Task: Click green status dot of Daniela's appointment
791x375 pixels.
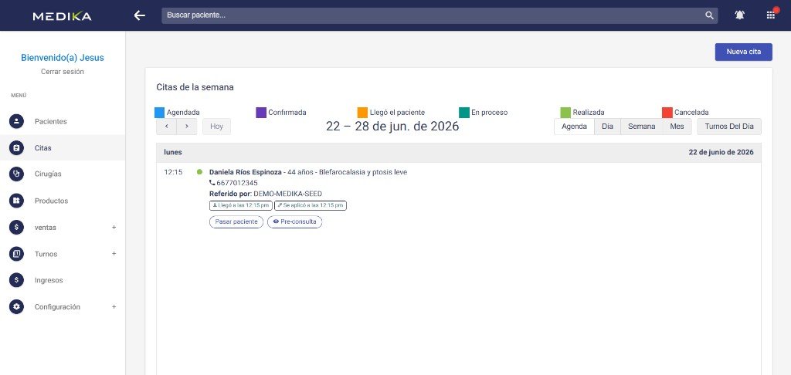Action: [x=200, y=172]
